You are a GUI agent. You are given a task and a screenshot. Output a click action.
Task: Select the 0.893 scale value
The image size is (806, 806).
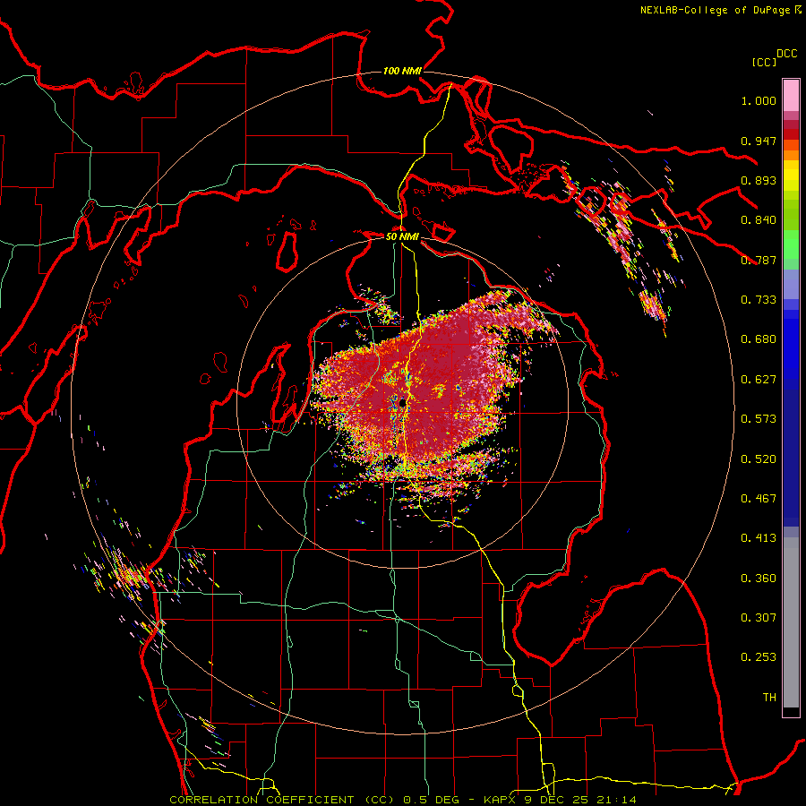point(759,180)
